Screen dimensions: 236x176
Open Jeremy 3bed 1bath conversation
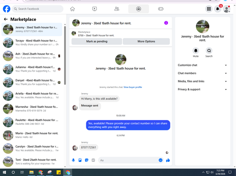click(x=32, y=29)
